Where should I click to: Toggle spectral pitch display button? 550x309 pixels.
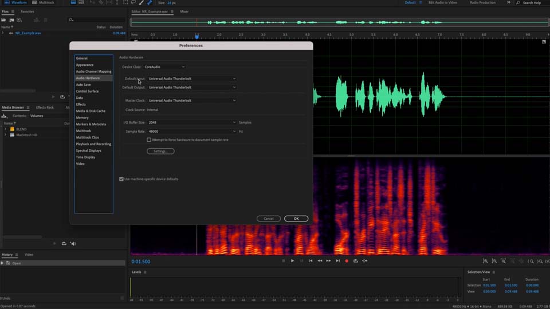(81, 2)
